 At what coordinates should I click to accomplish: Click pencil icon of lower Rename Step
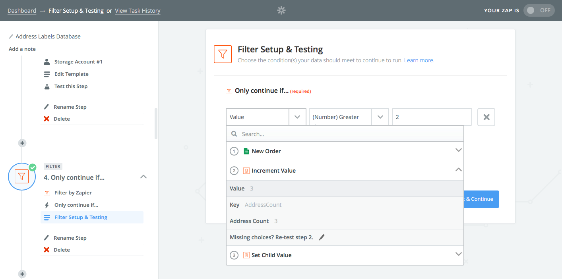47,238
